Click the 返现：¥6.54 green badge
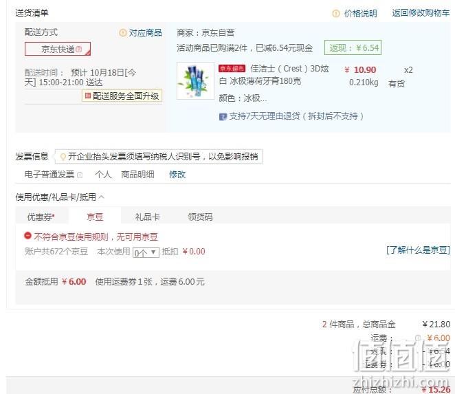This screenshot has width=455, height=394. coord(353,47)
